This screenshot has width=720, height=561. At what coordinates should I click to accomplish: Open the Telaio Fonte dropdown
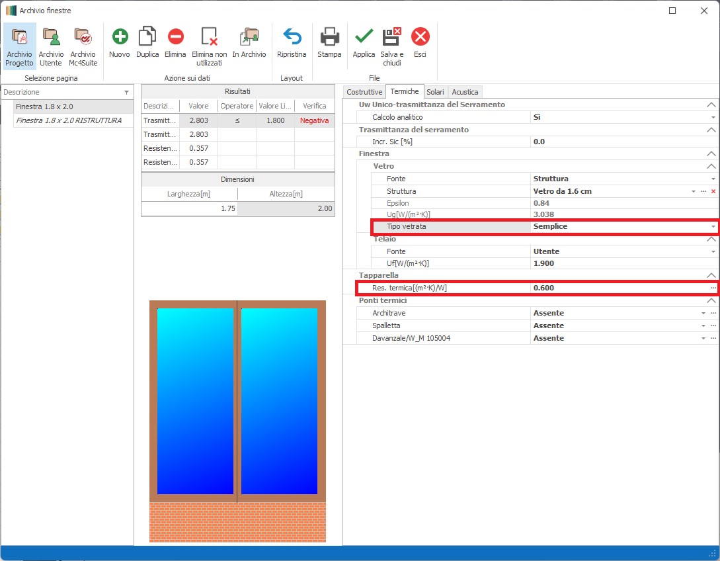pyautogui.click(x=713, y=251)
